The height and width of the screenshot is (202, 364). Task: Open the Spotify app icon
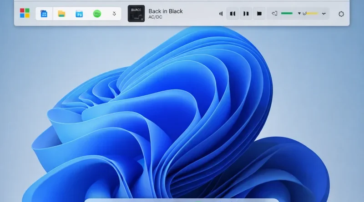(97, 14)
